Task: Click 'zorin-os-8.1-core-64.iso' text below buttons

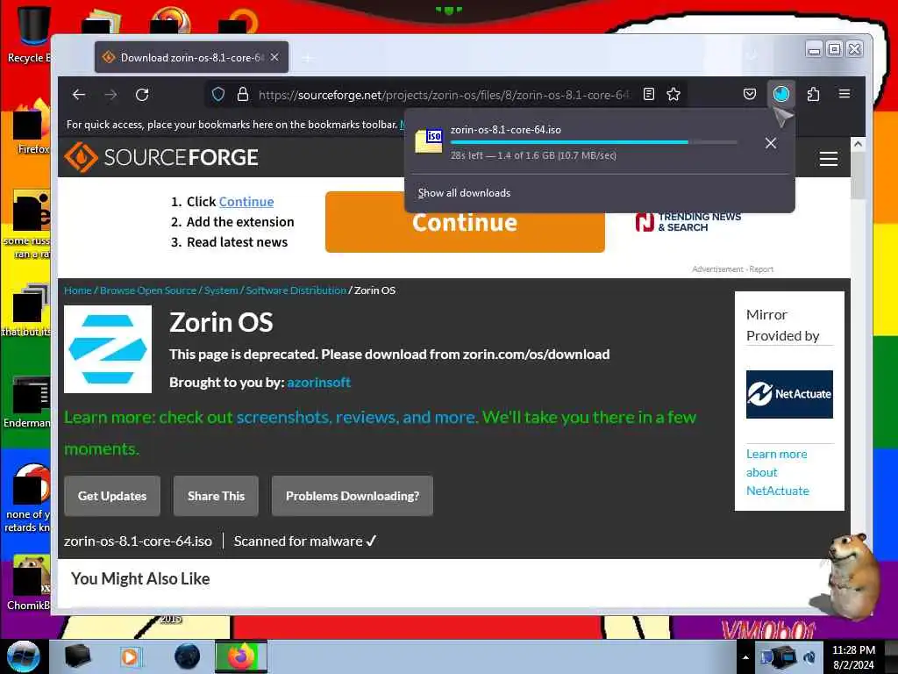Action: 138,541
